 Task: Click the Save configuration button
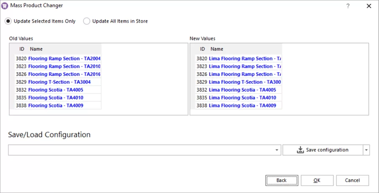[x=323, y=150]
